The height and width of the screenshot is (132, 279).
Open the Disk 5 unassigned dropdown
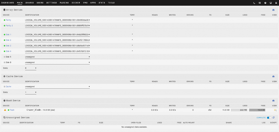(57, 57)
